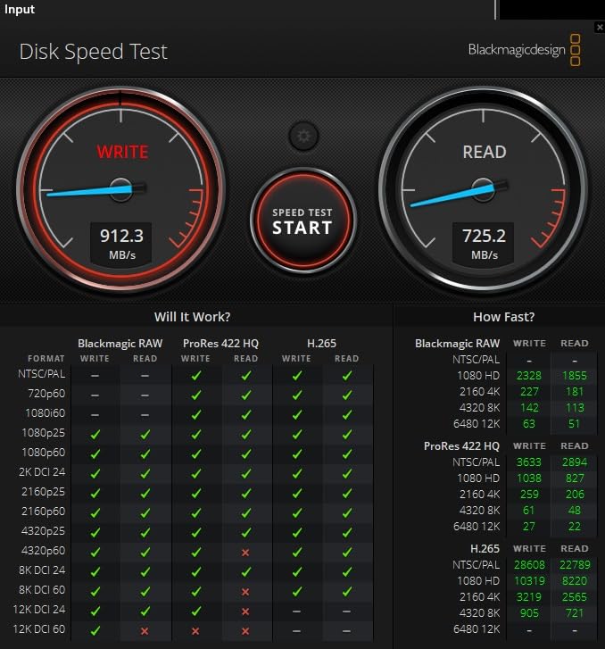Click H.265 NTSC/PAL write value 28608
This screenshot has width=605, height=649.
coord(529,565)
